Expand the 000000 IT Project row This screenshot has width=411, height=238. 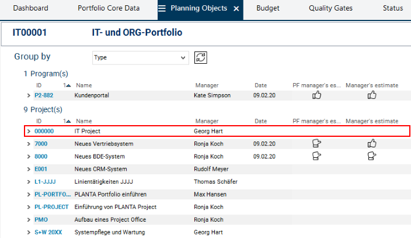point(29,132)
